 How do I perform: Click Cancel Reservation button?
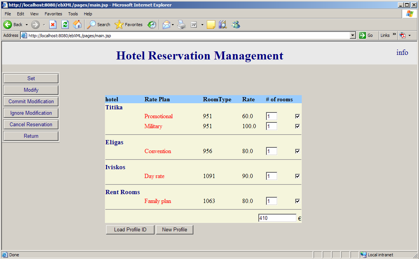tap(31, 124)
